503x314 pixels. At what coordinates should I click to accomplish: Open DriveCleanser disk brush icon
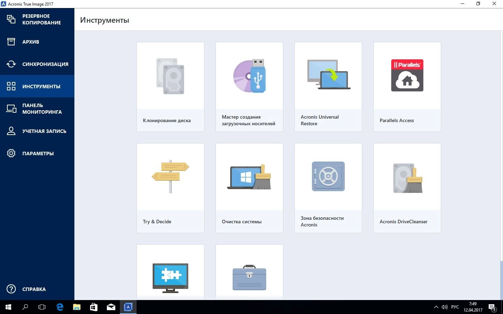coord(407,178)
